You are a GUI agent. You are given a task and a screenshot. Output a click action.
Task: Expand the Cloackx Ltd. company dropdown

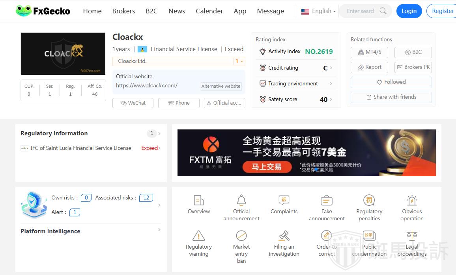[x=239, y=61]
